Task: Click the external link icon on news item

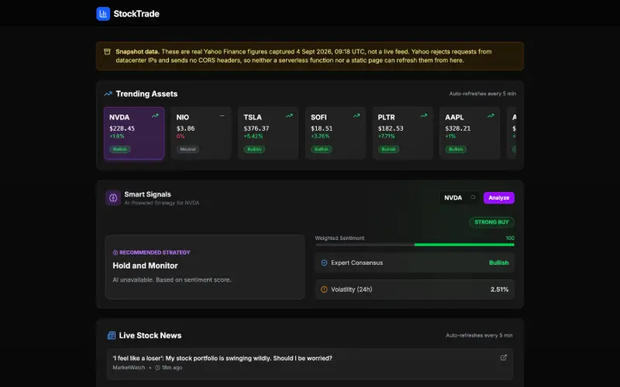Action: point(503,358)
